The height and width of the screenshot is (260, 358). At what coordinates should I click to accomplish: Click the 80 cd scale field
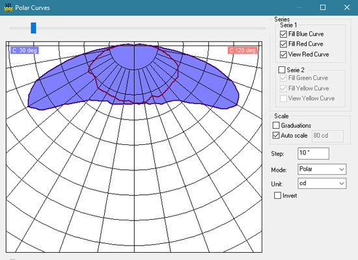coord(327,136)
